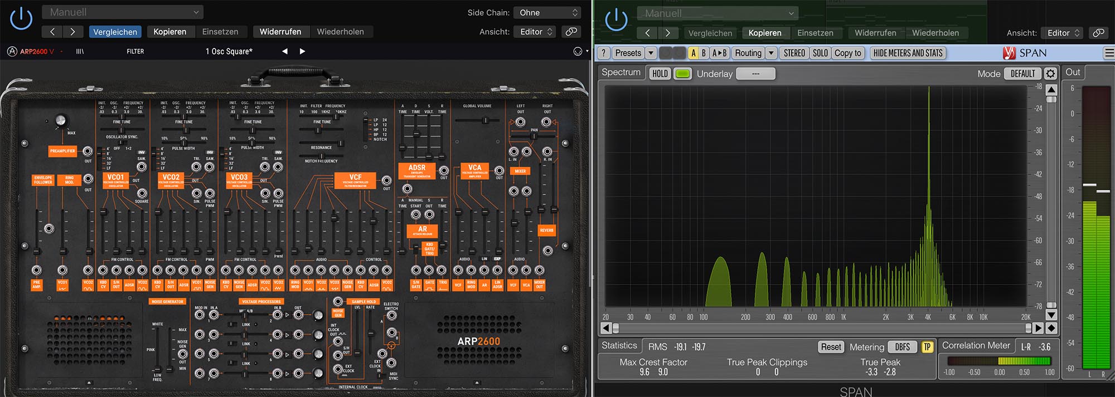Select state B in SPAN
Viewport: 1115px width, 397px height.
pos(704,53)
